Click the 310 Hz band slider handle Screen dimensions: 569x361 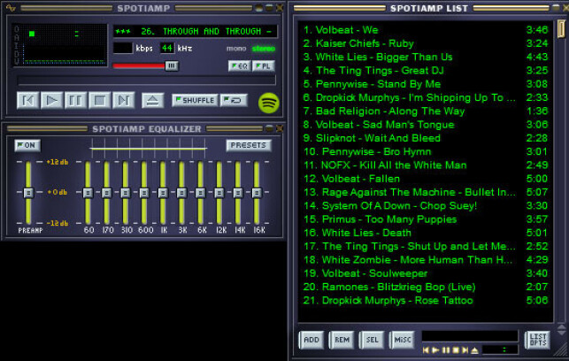[x=126, y=193]
